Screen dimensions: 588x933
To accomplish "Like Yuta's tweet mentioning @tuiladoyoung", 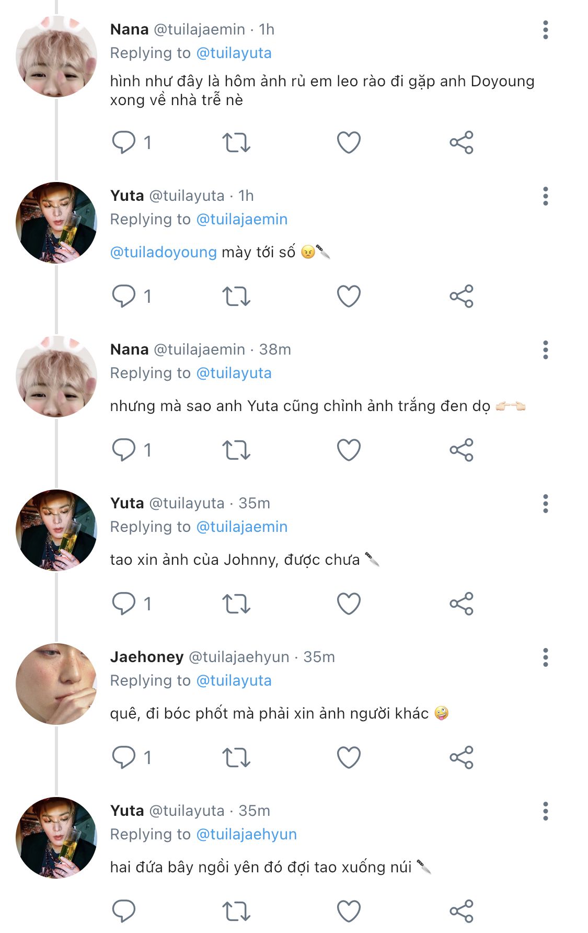I will click(x=349, y=296).
